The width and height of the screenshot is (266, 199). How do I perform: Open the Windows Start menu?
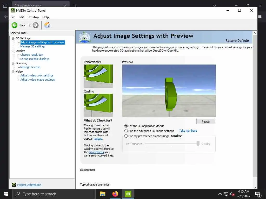[6, 194]
